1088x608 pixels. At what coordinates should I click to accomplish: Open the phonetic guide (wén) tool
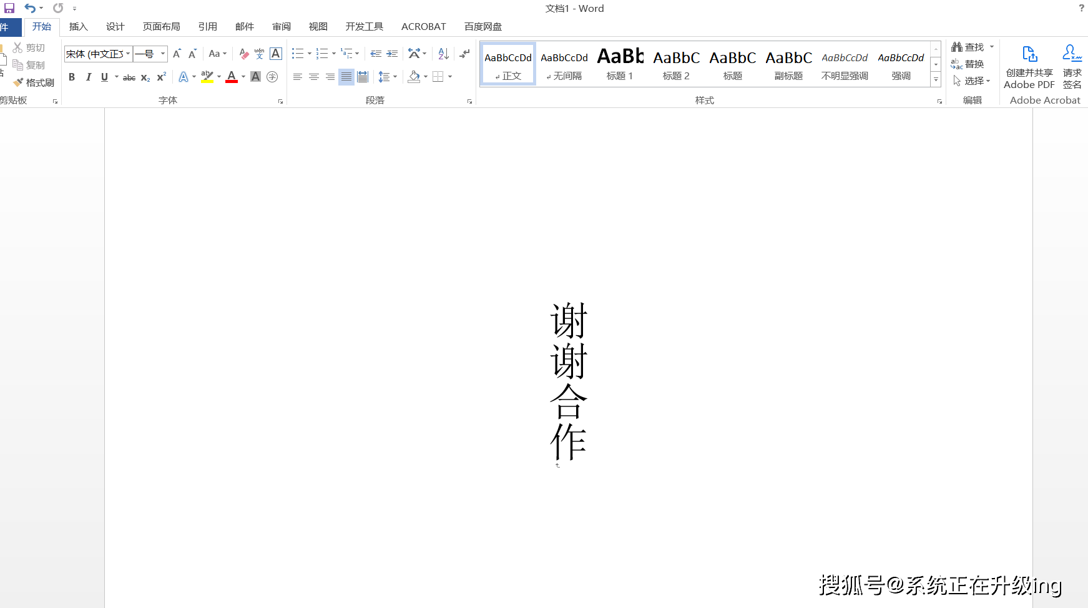(x=260, y=54)
